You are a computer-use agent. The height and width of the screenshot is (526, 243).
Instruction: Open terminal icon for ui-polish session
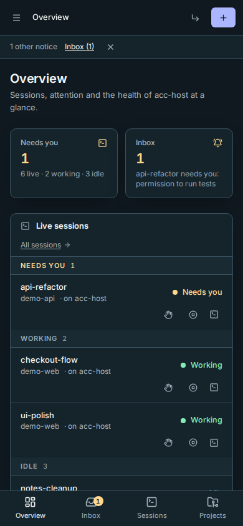(x=214, y=443)
